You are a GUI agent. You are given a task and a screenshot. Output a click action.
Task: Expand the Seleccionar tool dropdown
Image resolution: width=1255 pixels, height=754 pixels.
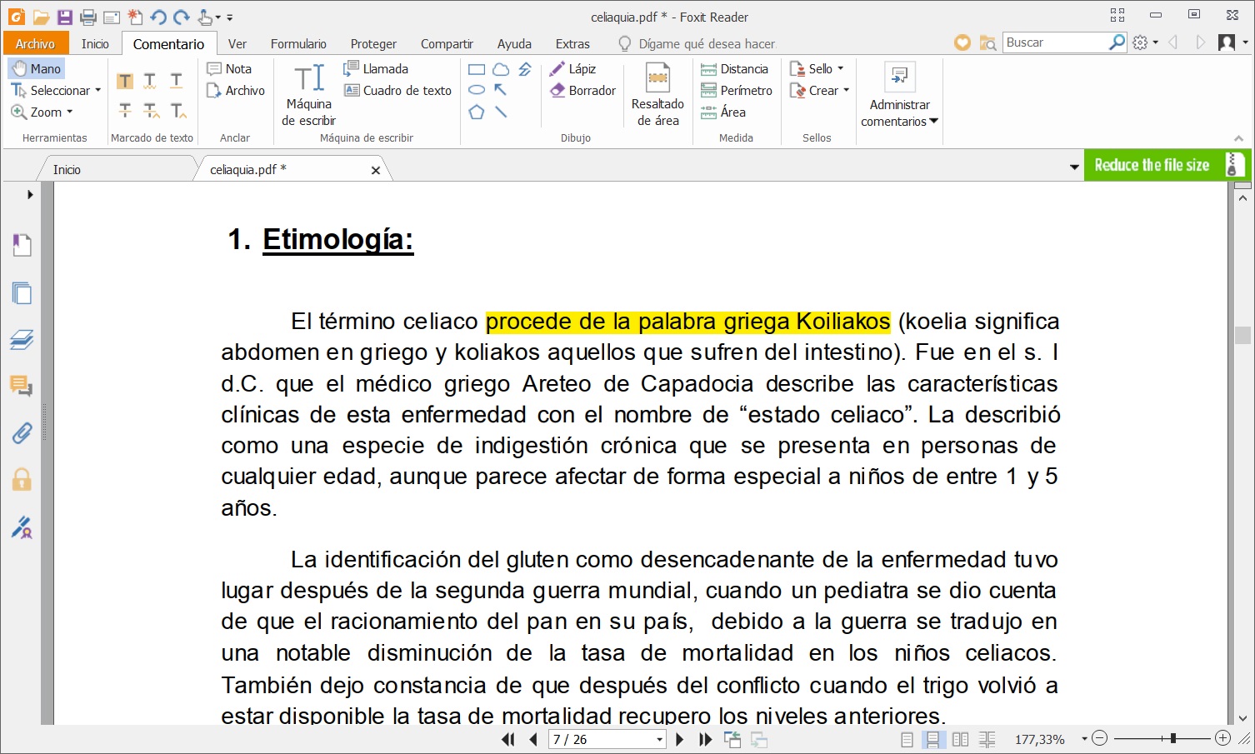pos(98,90)
